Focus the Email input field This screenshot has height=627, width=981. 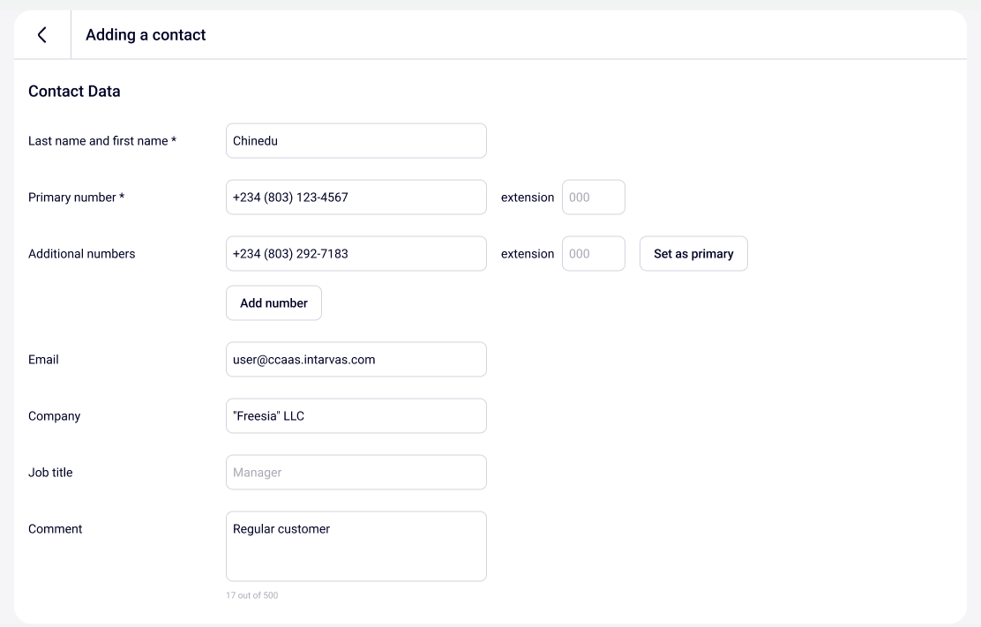tap(356, 360)
